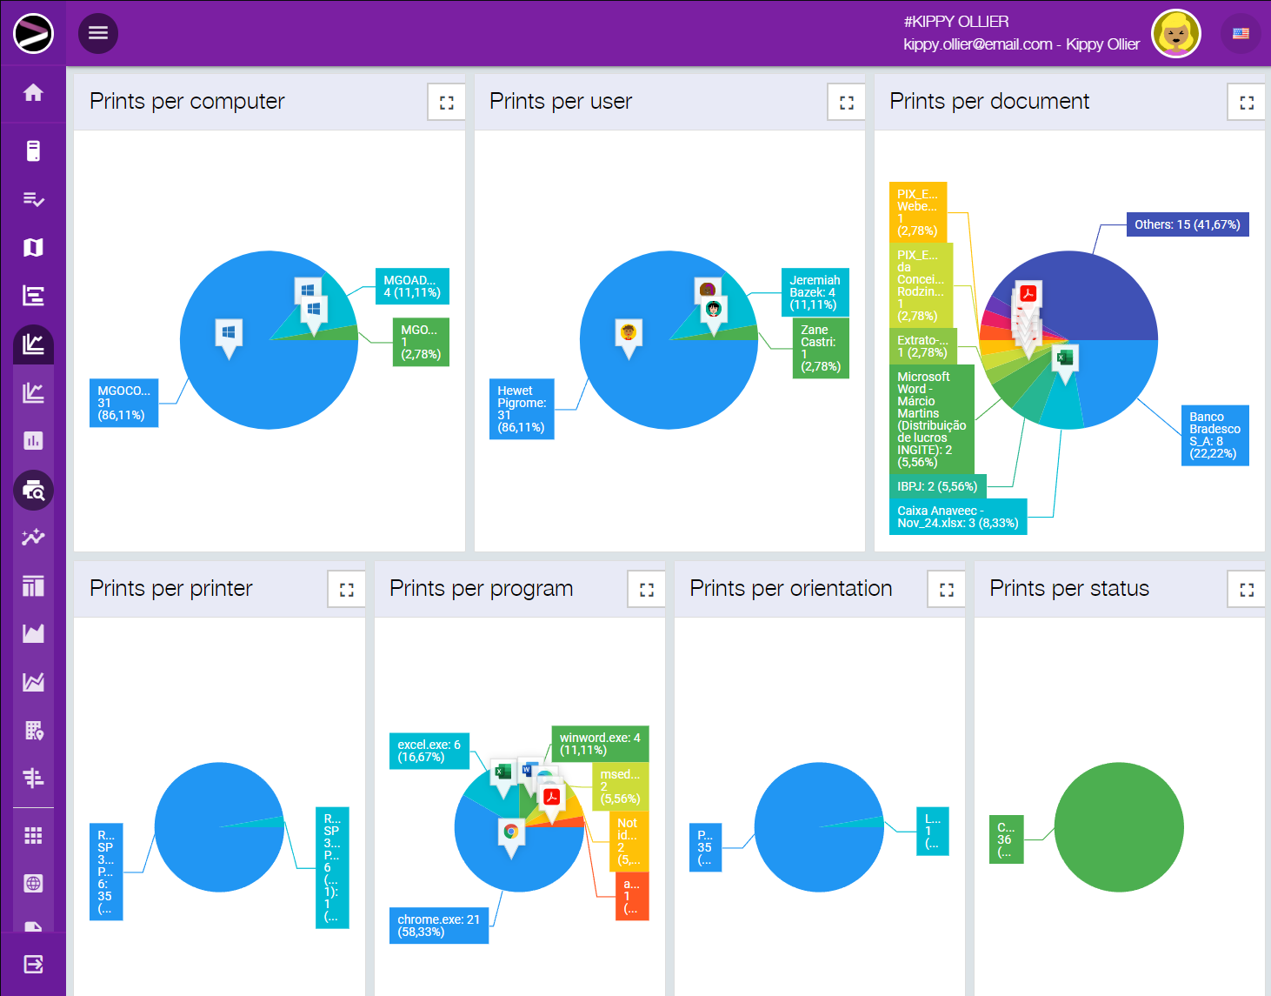Image resolution: width=1271 pixels, height=996 pixels.
Task: Go to the Home sidebar icon
Action: pyautogui.click(x=33, y=93)
